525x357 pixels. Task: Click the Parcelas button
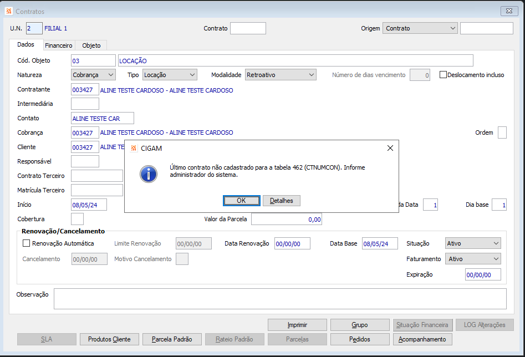[x=297, y=339]
